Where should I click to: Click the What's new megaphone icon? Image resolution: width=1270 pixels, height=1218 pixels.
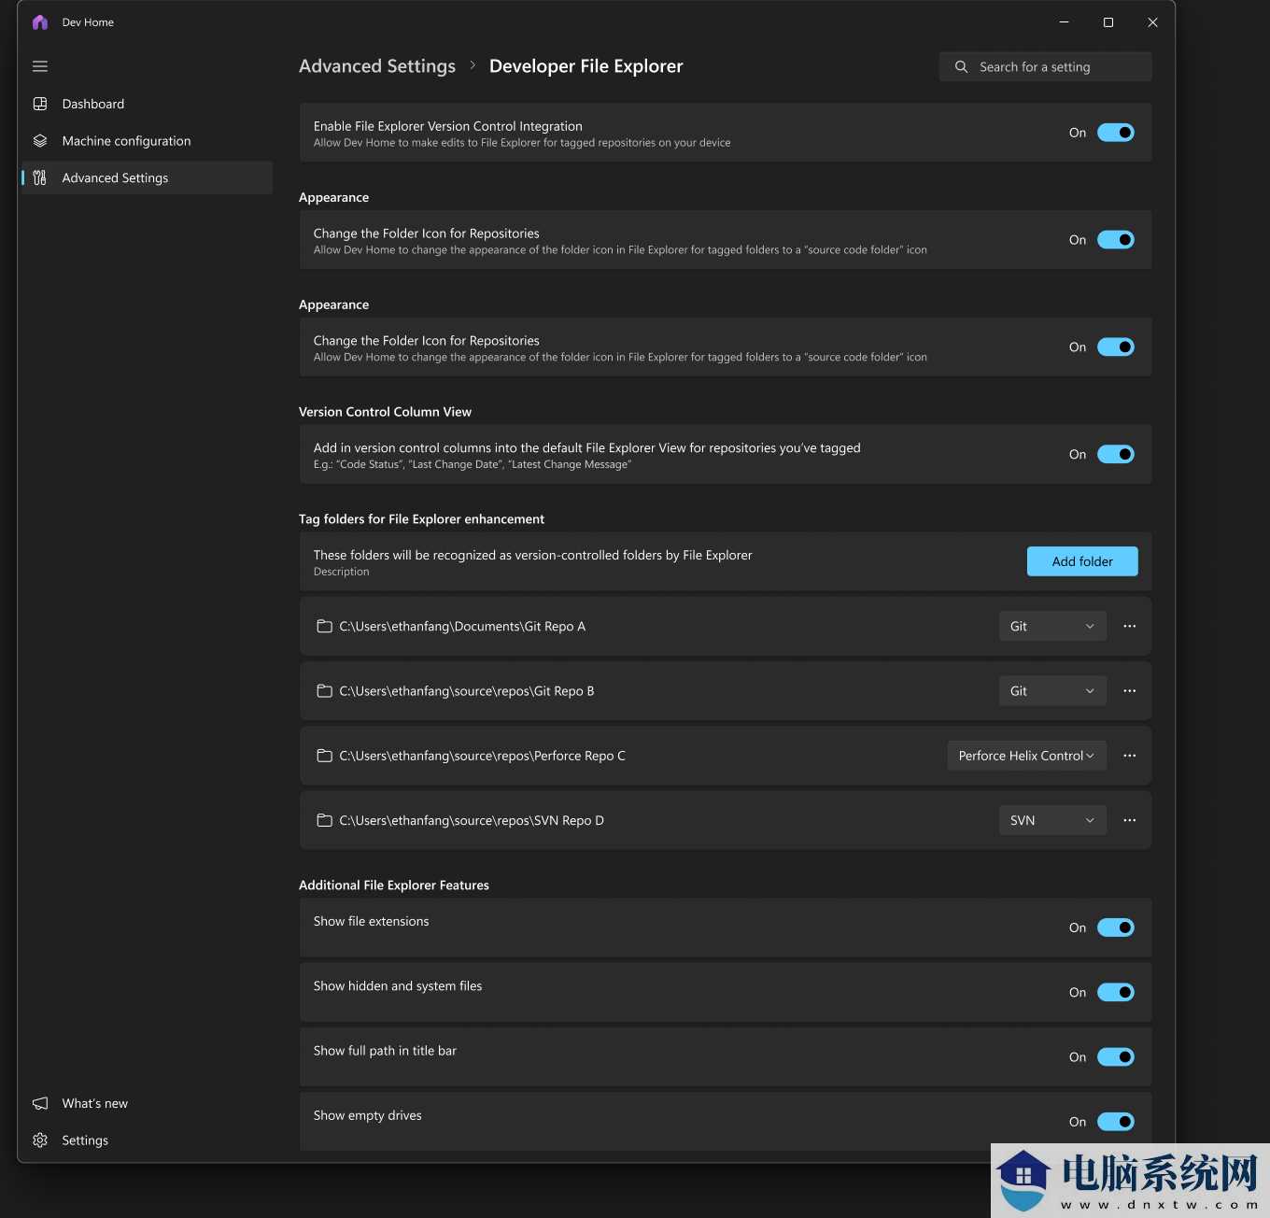(40, 1103)
